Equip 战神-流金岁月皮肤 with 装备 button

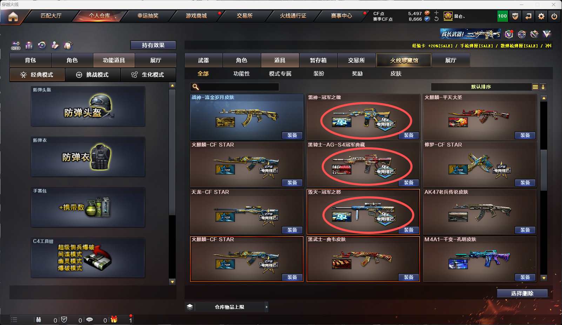[292, 135]
